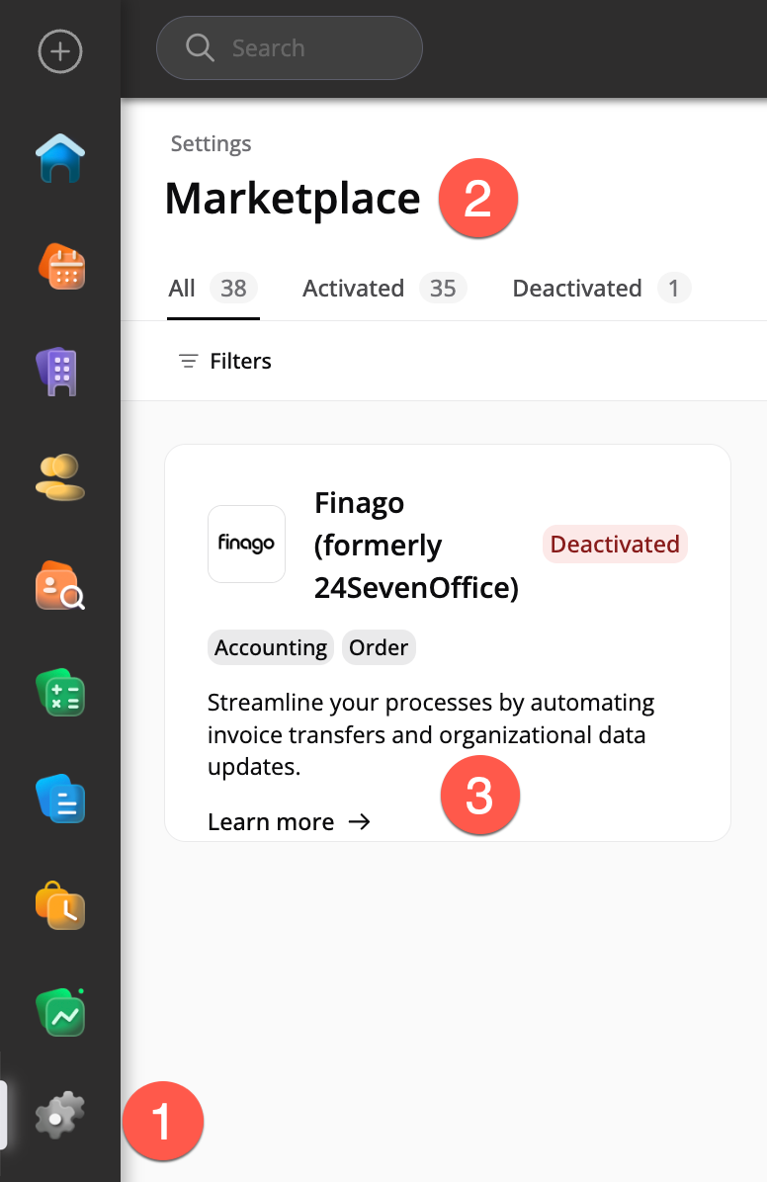Select the purple building icon
This screenshot has width=767, height=1182.
[x=57, y=373]
